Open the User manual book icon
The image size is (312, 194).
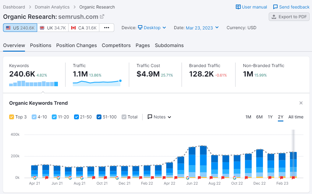pos(238,7)
